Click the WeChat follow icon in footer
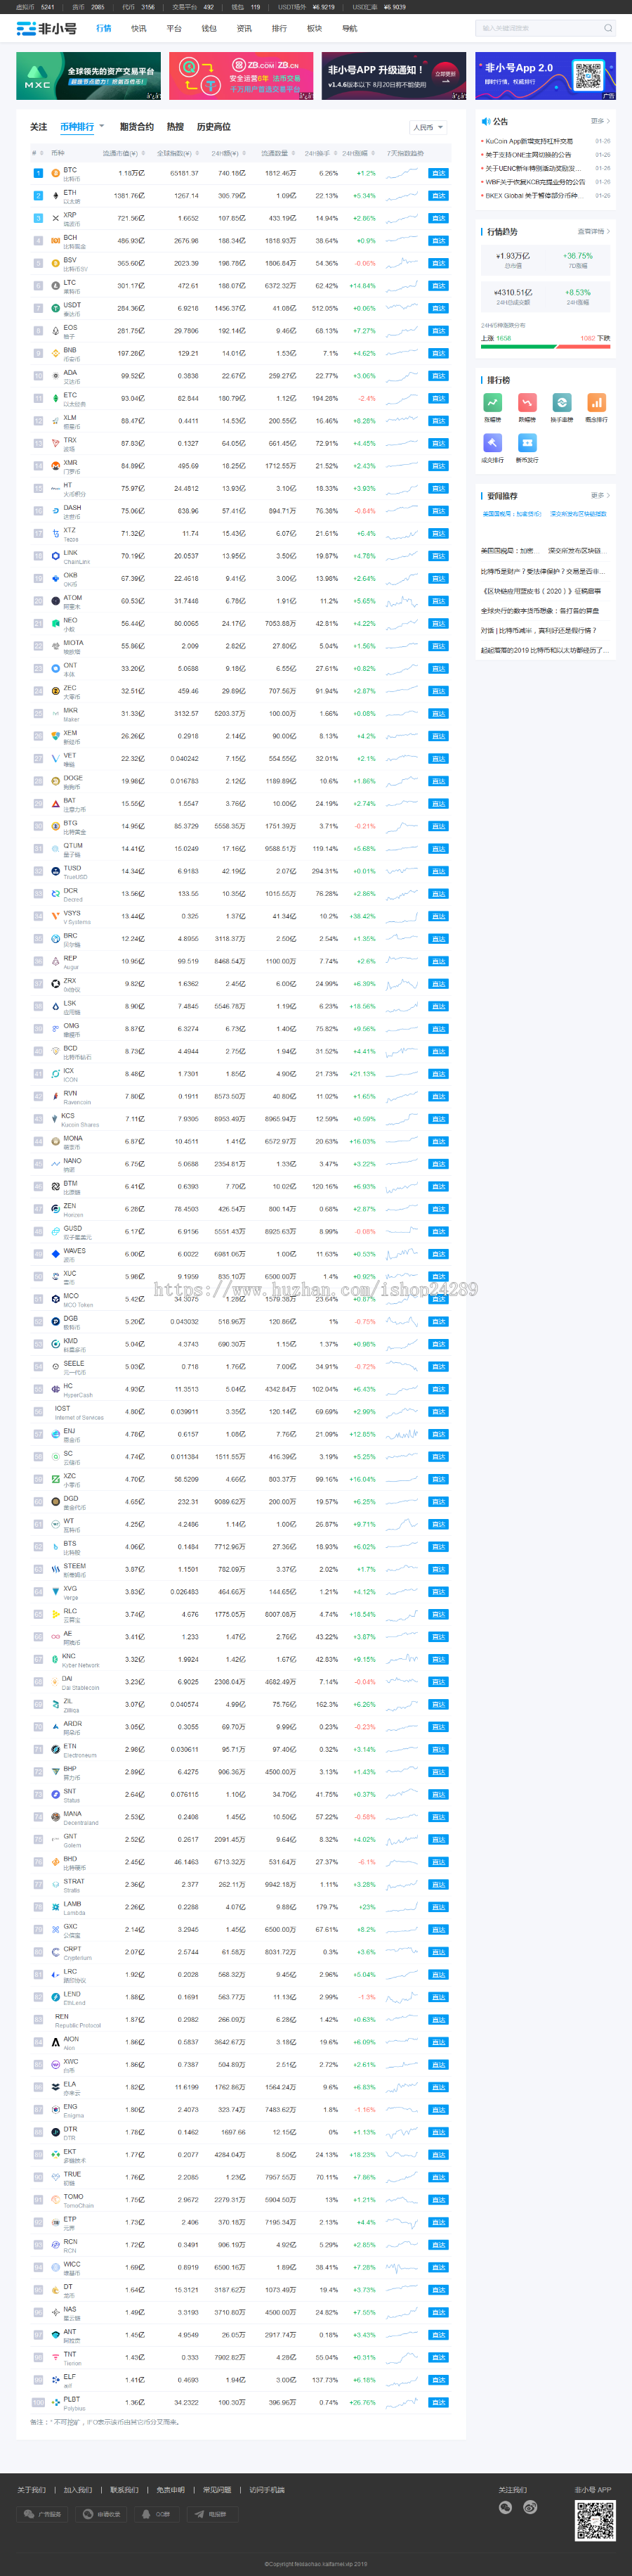Screen dimensions: 632x2576 coord(505,2507)
